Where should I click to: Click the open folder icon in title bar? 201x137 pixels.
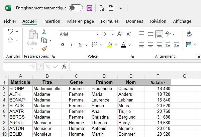pyautogui.click(x=111, y=8)
